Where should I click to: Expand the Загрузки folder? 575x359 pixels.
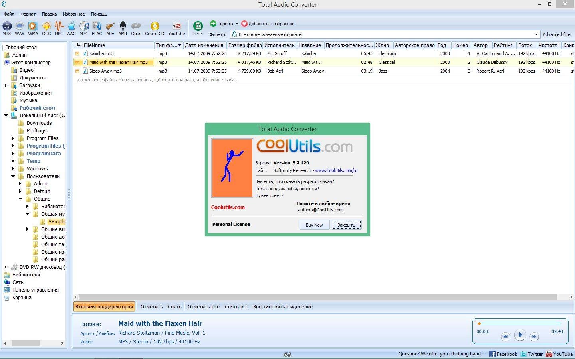[6, 85]
